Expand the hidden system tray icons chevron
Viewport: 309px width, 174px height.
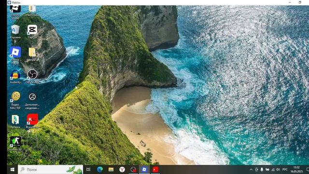pos(251,170)
